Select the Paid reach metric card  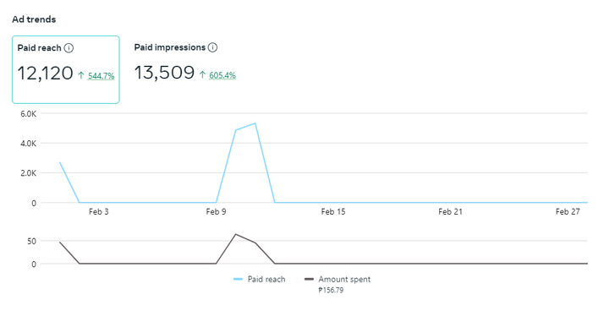[66, 69]
